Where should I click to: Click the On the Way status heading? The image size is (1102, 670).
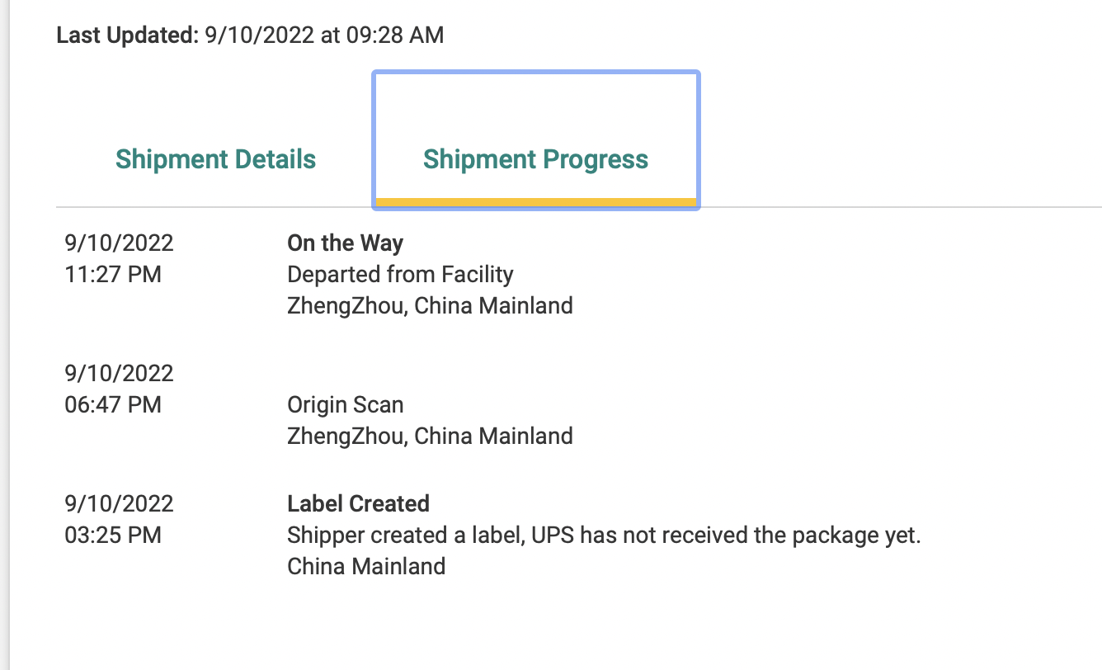(345, 243)
